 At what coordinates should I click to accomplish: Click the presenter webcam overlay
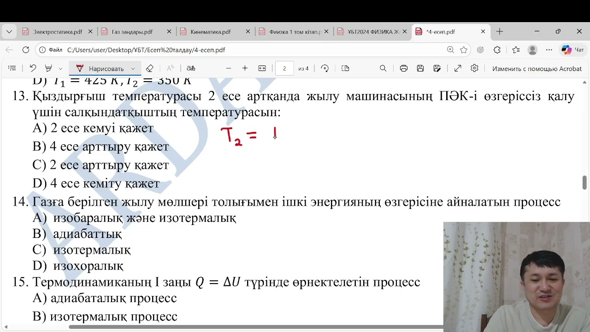click(x=517, y=277)
